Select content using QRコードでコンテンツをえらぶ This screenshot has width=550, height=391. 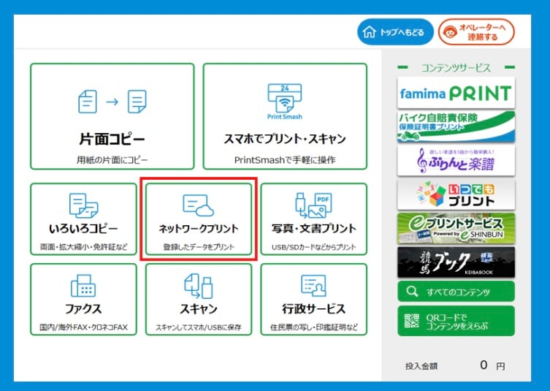pyautogui.click(x=456, y=321)
